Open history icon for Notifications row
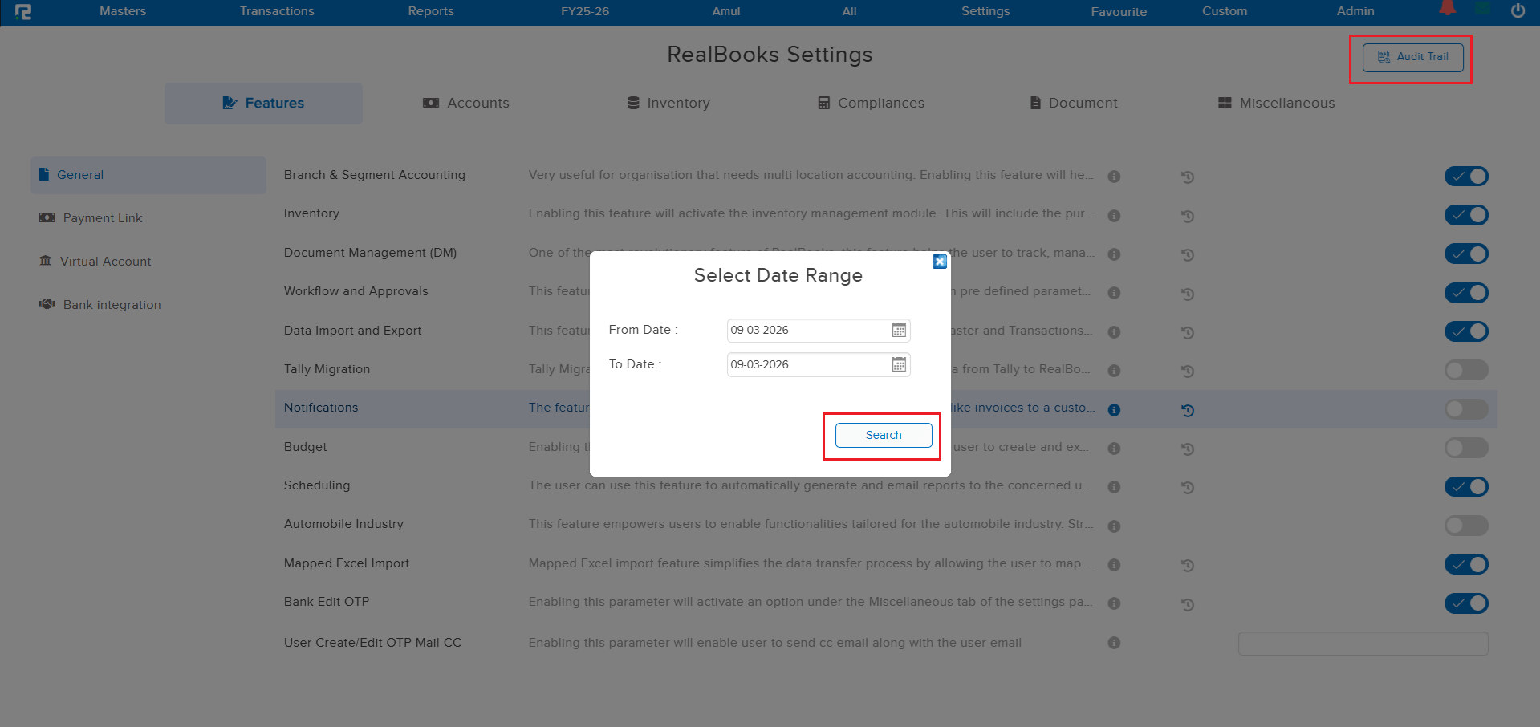The height and width of the screenshot is (727, 1540). coord(1188,410)
